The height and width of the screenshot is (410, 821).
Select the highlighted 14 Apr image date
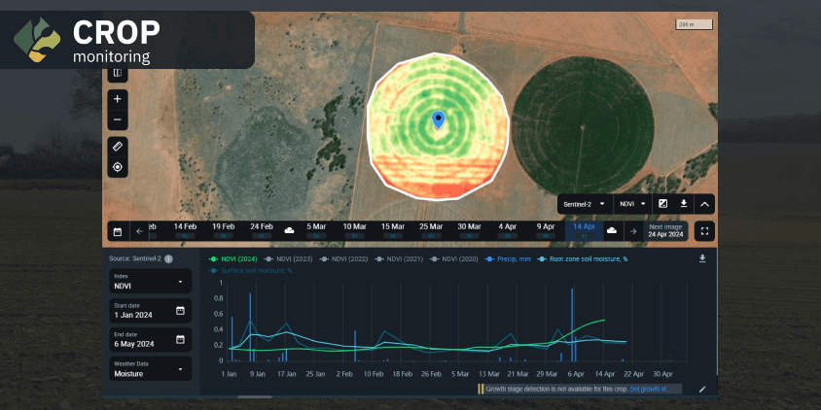point(585,230)
